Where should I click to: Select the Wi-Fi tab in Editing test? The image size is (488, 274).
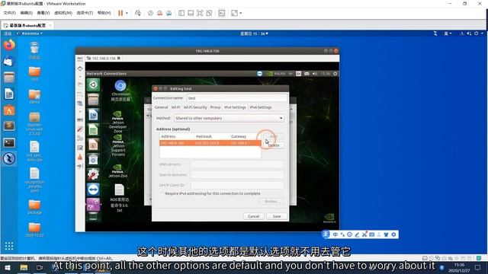tap(175, 107)
